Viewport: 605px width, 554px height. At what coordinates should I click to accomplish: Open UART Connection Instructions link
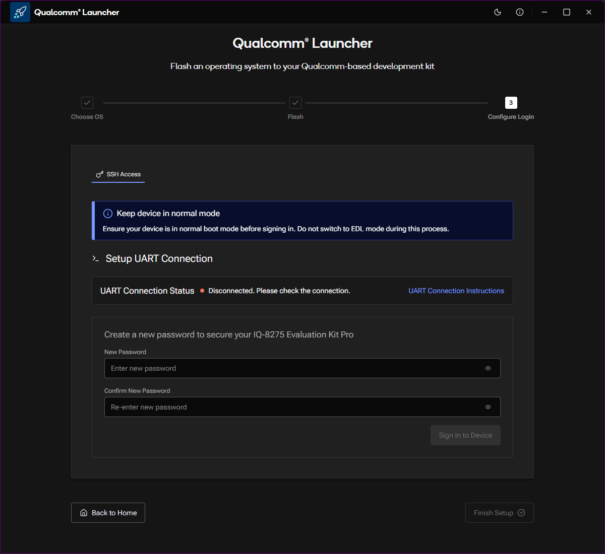click(456, 291)
